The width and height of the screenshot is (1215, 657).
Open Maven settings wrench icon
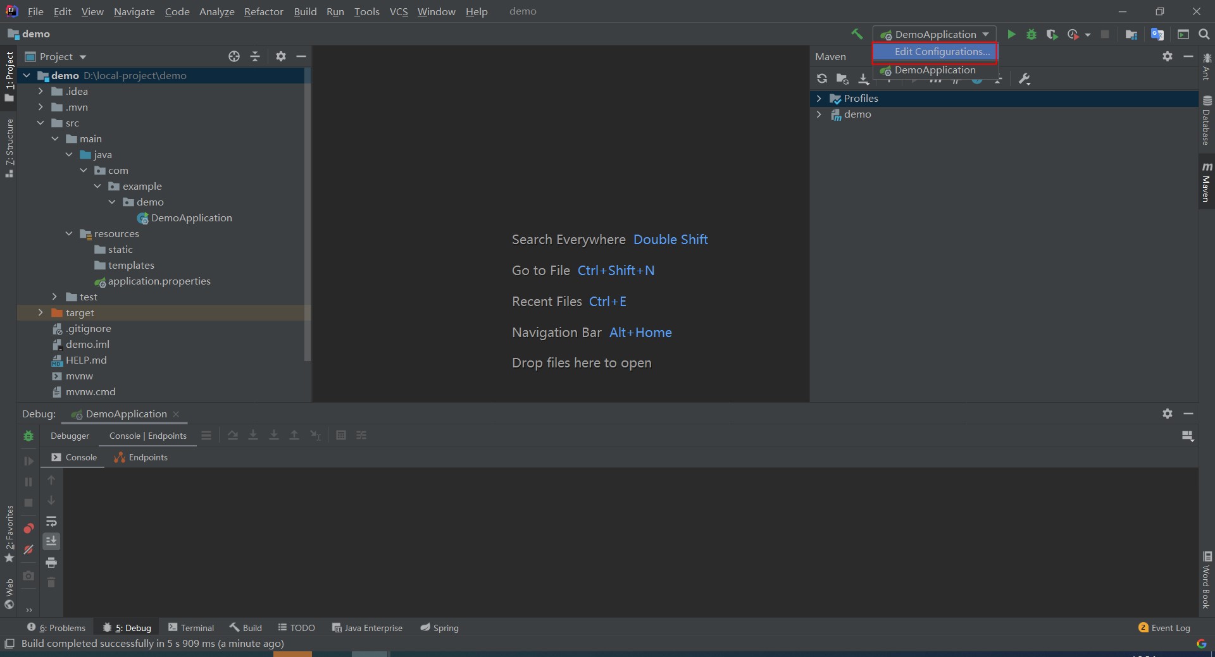pyautogui.click(x=1025, y=78)
